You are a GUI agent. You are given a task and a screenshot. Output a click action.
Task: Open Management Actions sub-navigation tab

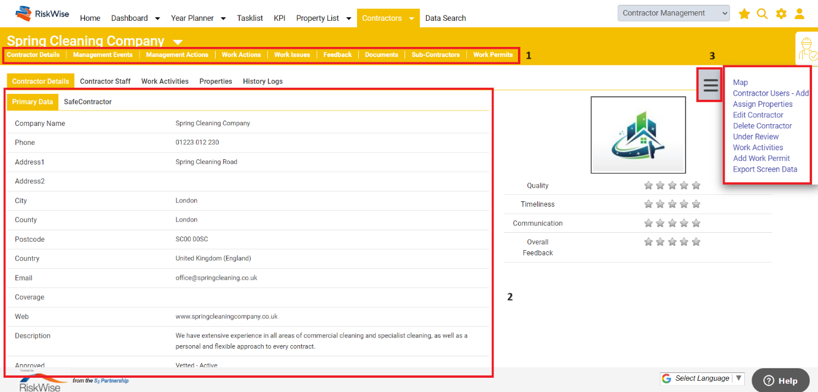[177, 55]
